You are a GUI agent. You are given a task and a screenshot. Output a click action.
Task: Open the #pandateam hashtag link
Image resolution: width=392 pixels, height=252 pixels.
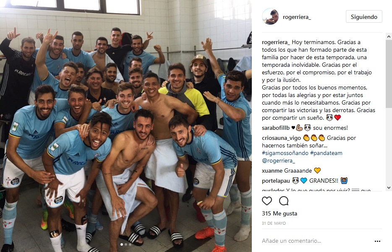326,153
